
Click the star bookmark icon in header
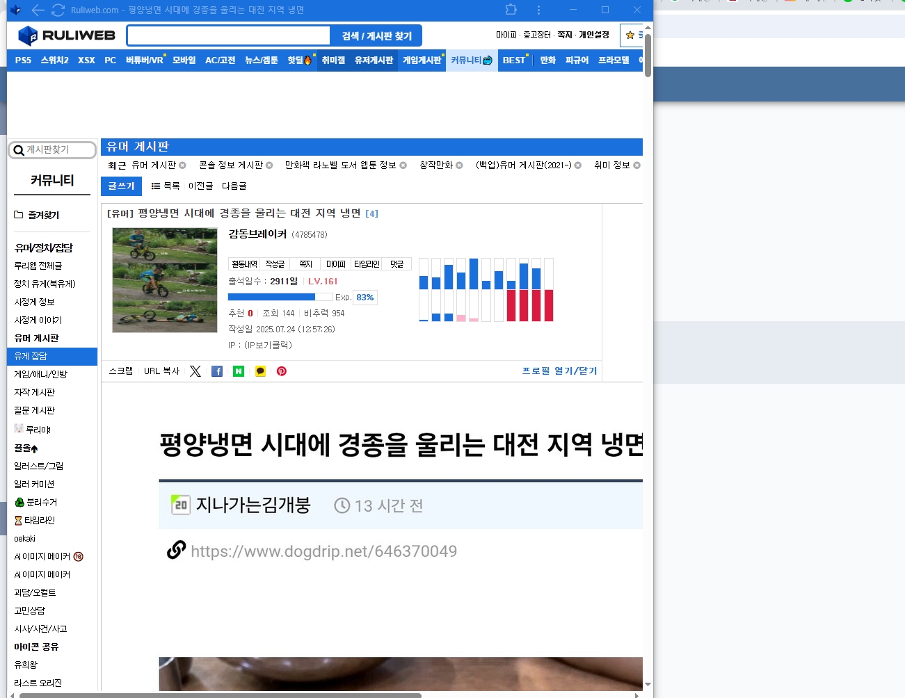pyautogui.click(x=630, y=35)
